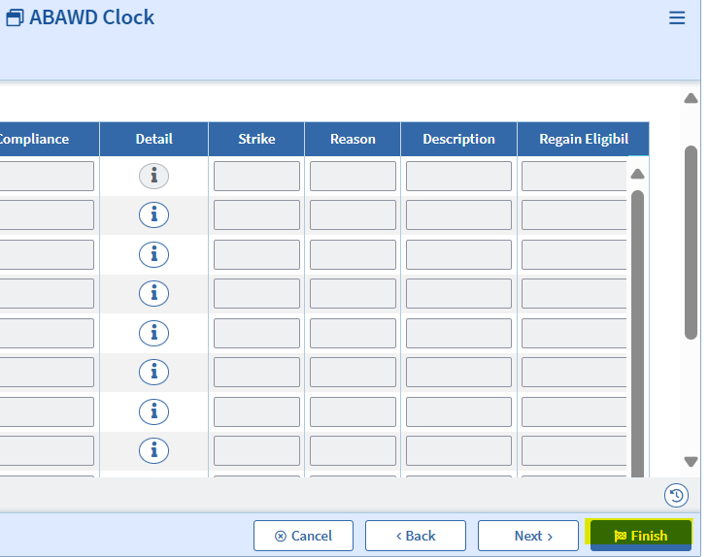Click the Description column header
The height and width of the screenshot is (557, 709).
[x=458, y=139]
